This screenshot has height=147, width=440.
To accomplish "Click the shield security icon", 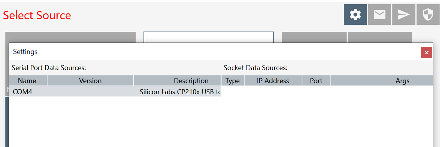I will point(428,15).
